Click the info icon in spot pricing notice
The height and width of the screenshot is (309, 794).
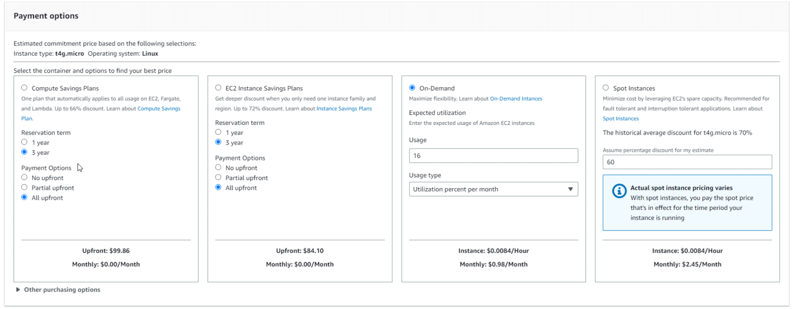point(619,191)
